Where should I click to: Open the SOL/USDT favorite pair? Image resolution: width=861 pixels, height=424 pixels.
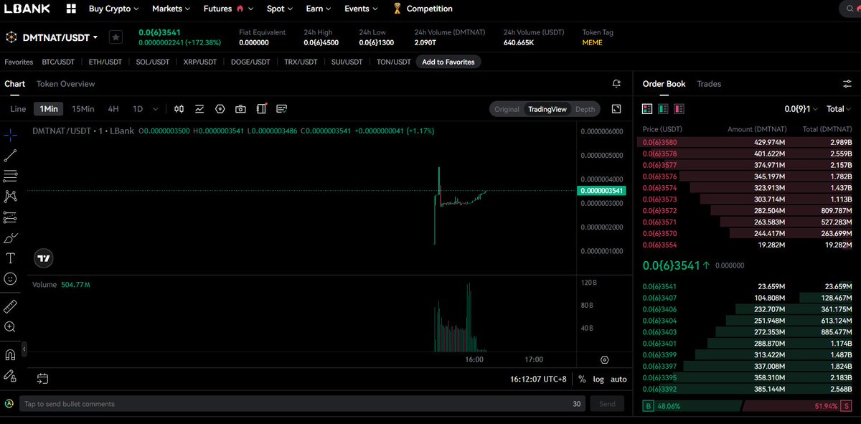coord(153,62)
